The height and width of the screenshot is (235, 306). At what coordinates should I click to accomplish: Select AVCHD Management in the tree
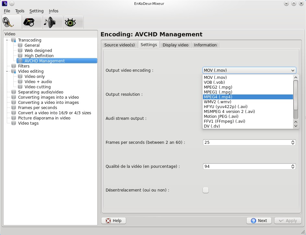pos(57,61)
